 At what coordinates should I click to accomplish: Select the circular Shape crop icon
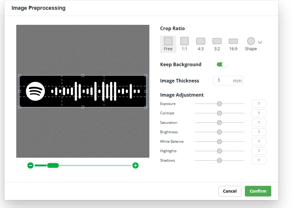tap(251, 41)
